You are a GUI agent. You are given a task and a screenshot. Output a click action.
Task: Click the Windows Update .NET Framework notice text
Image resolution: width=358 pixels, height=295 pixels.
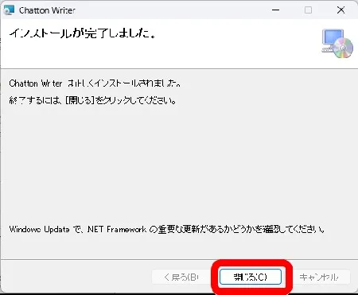[x=167, y=229]
